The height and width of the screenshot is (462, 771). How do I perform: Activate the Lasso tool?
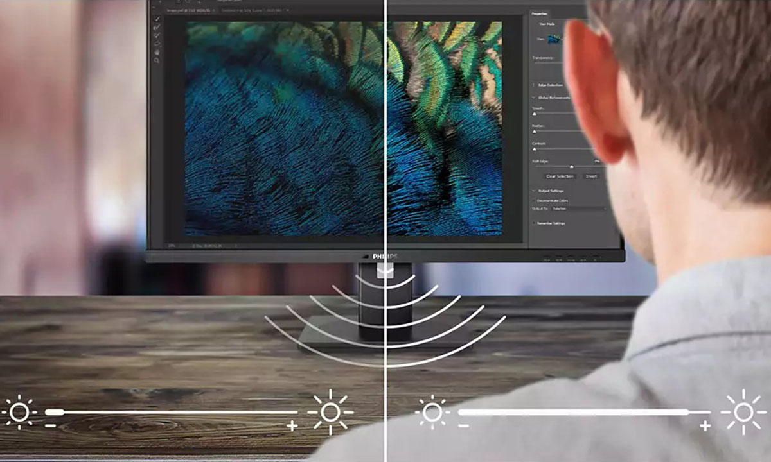(157, 44)
